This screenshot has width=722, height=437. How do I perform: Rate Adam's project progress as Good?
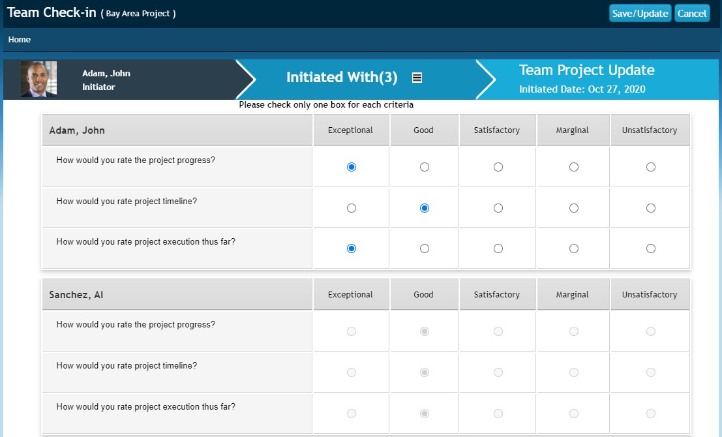tap(425, 167)
